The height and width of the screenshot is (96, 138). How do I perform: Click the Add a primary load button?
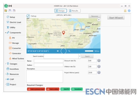[x=36, y=89]
